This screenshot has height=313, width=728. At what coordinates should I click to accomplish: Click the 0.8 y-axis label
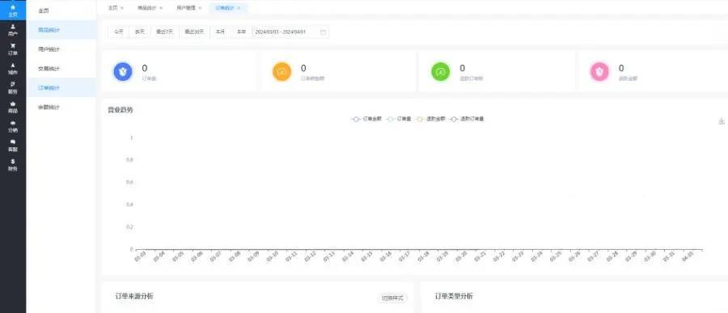[x=130, y=160]
